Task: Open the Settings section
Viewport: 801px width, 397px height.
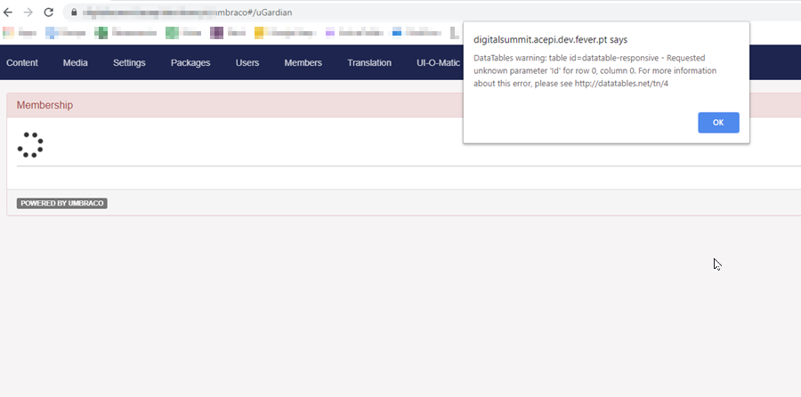Action: coord(129,63)
